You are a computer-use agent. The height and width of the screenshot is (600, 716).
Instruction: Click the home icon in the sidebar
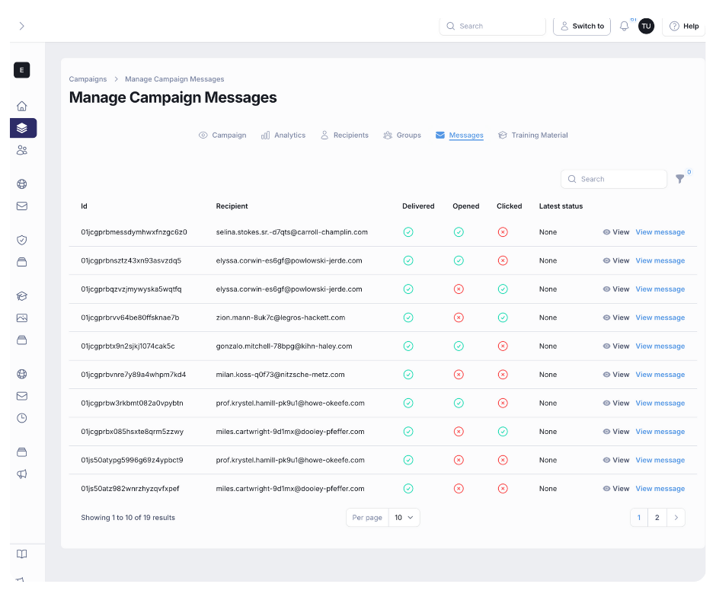tap(22, 107)
